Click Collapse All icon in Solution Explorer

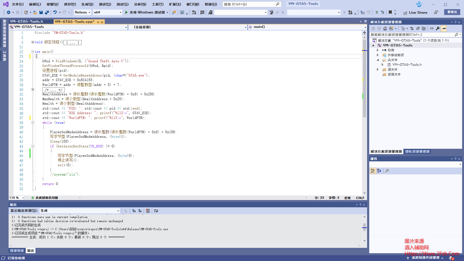[418, 28]
